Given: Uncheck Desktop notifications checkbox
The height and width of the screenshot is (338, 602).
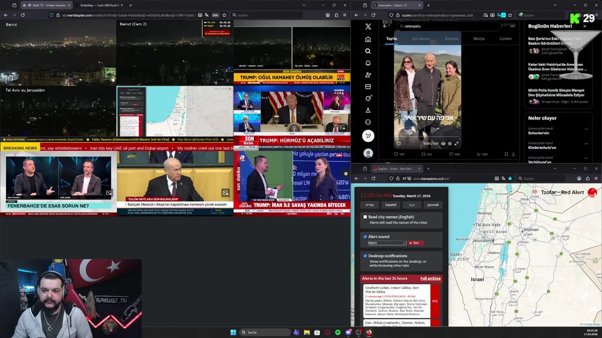Looking at the screenshot, I should coord(365,256).
